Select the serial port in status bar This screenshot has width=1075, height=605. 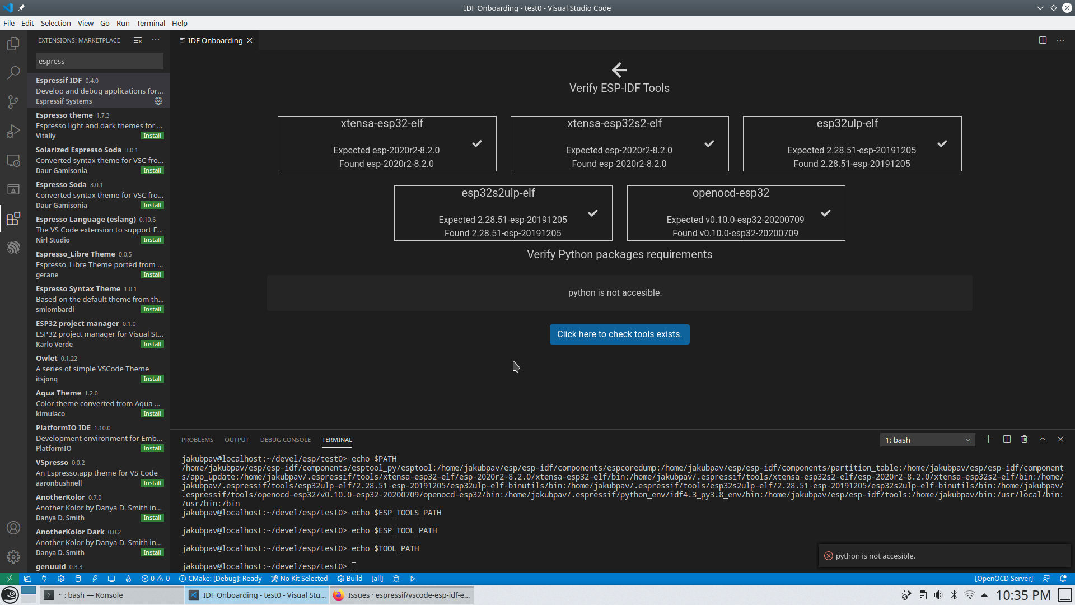pyautogui.click(x=44, y=579)
